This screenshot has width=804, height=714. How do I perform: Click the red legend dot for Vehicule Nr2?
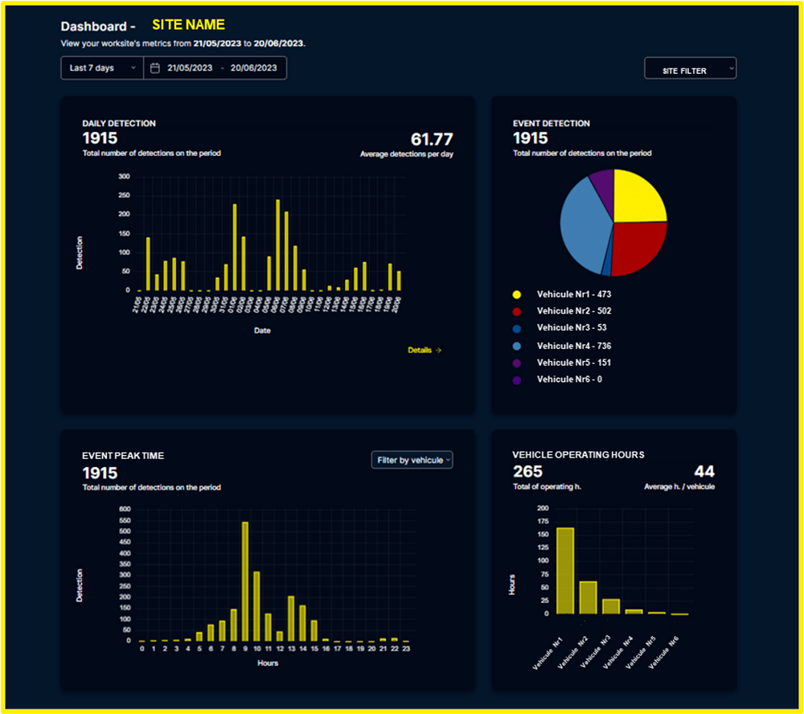[x=517, y=311]
